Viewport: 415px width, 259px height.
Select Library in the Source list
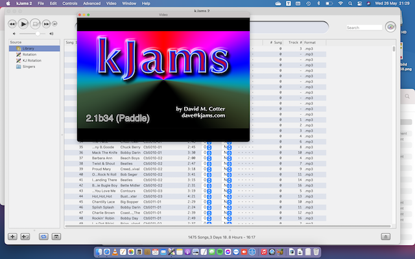coord(28,49)
